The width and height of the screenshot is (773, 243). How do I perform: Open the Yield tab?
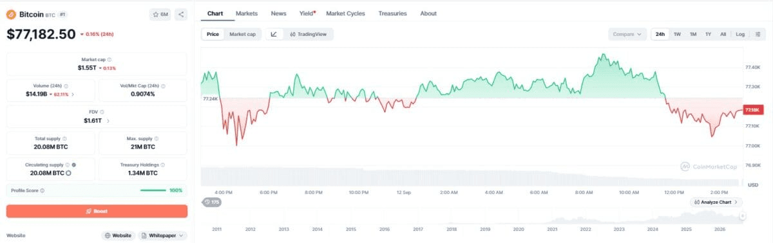[307, 14]
